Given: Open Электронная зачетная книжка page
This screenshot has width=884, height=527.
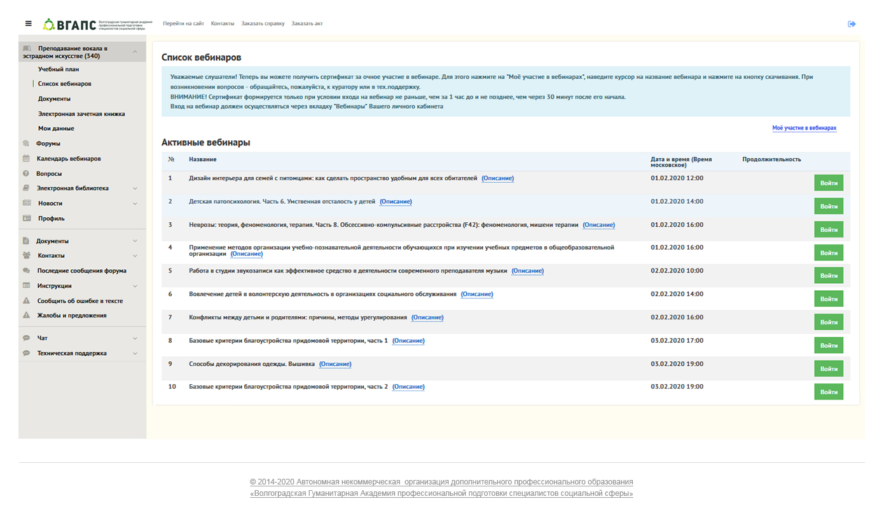Looking at the screenshot, I should pos(81,114).
